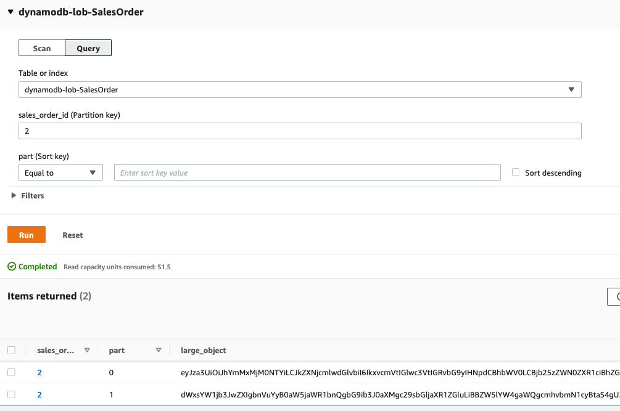Sort by the sales_or... column arrow

(x=87, y=350)
